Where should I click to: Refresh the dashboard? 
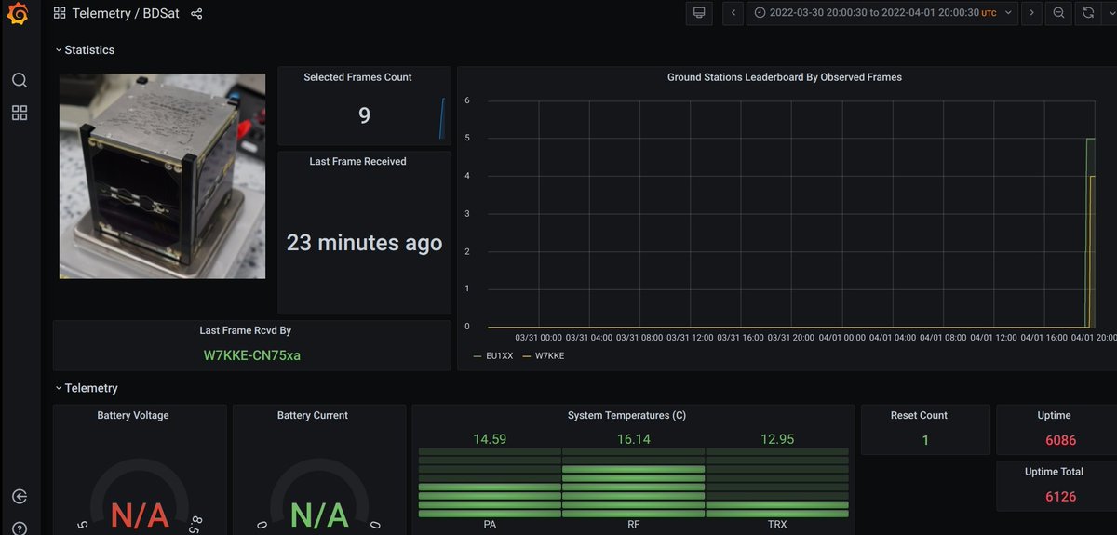(1087, 13)
